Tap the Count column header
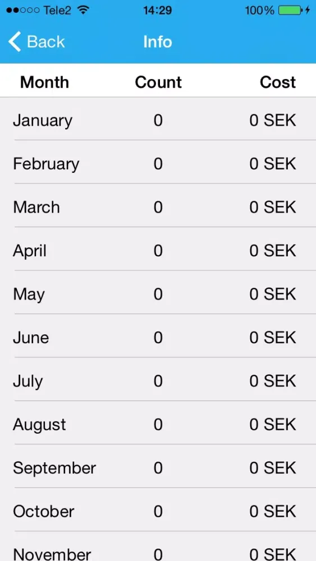This screenshot has height=561, width=316. (158, 82)
